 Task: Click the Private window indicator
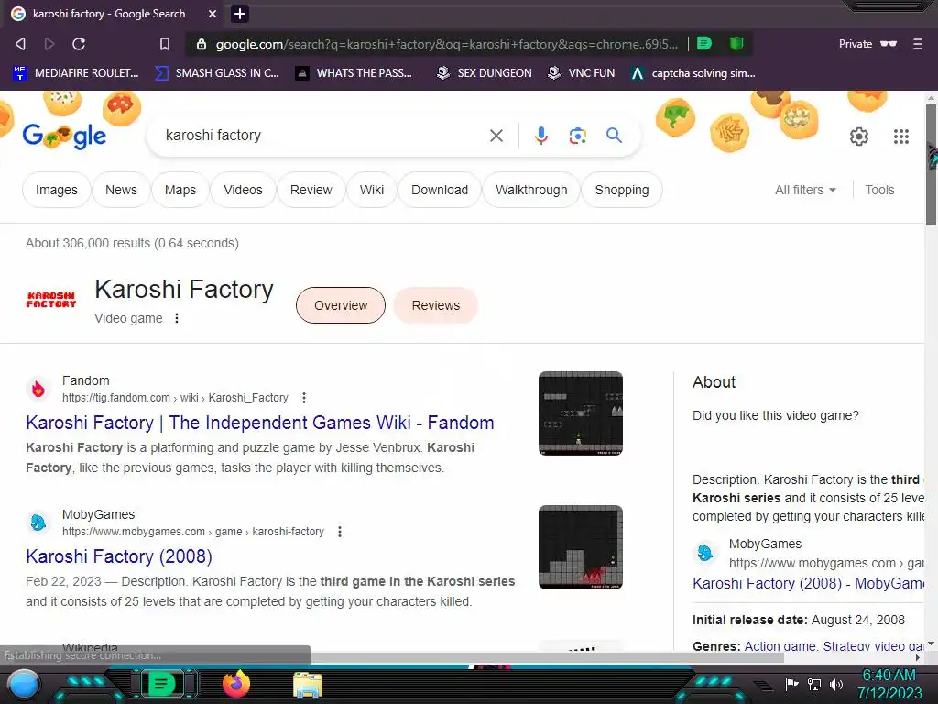867,44
